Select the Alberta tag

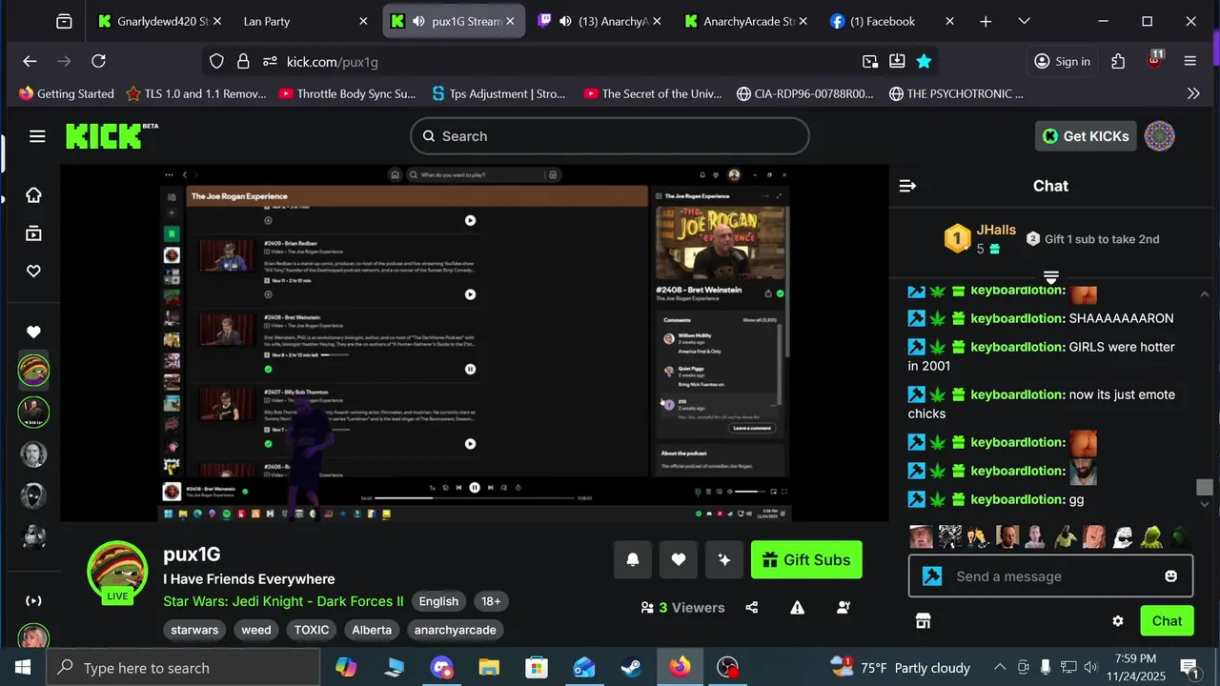[x=372, y=630]
